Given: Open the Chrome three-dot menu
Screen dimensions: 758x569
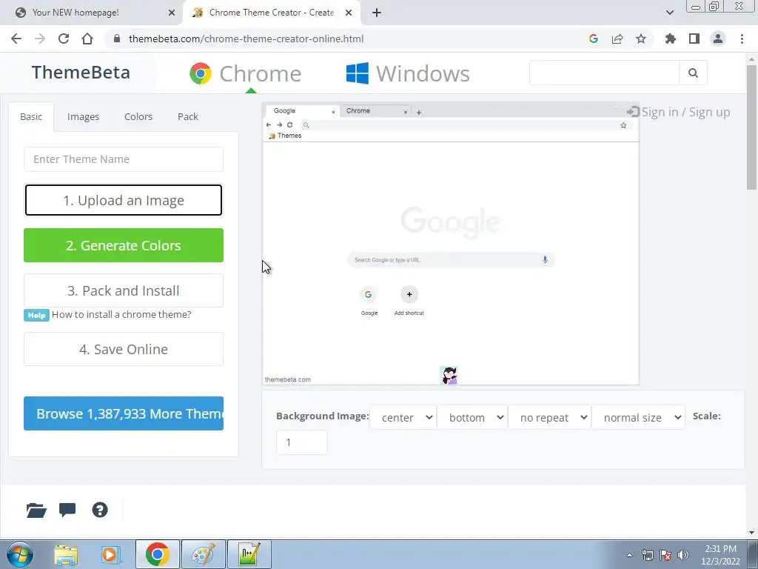Looking at the screenshot, I should pyautogui.click(x=742, y=39).
